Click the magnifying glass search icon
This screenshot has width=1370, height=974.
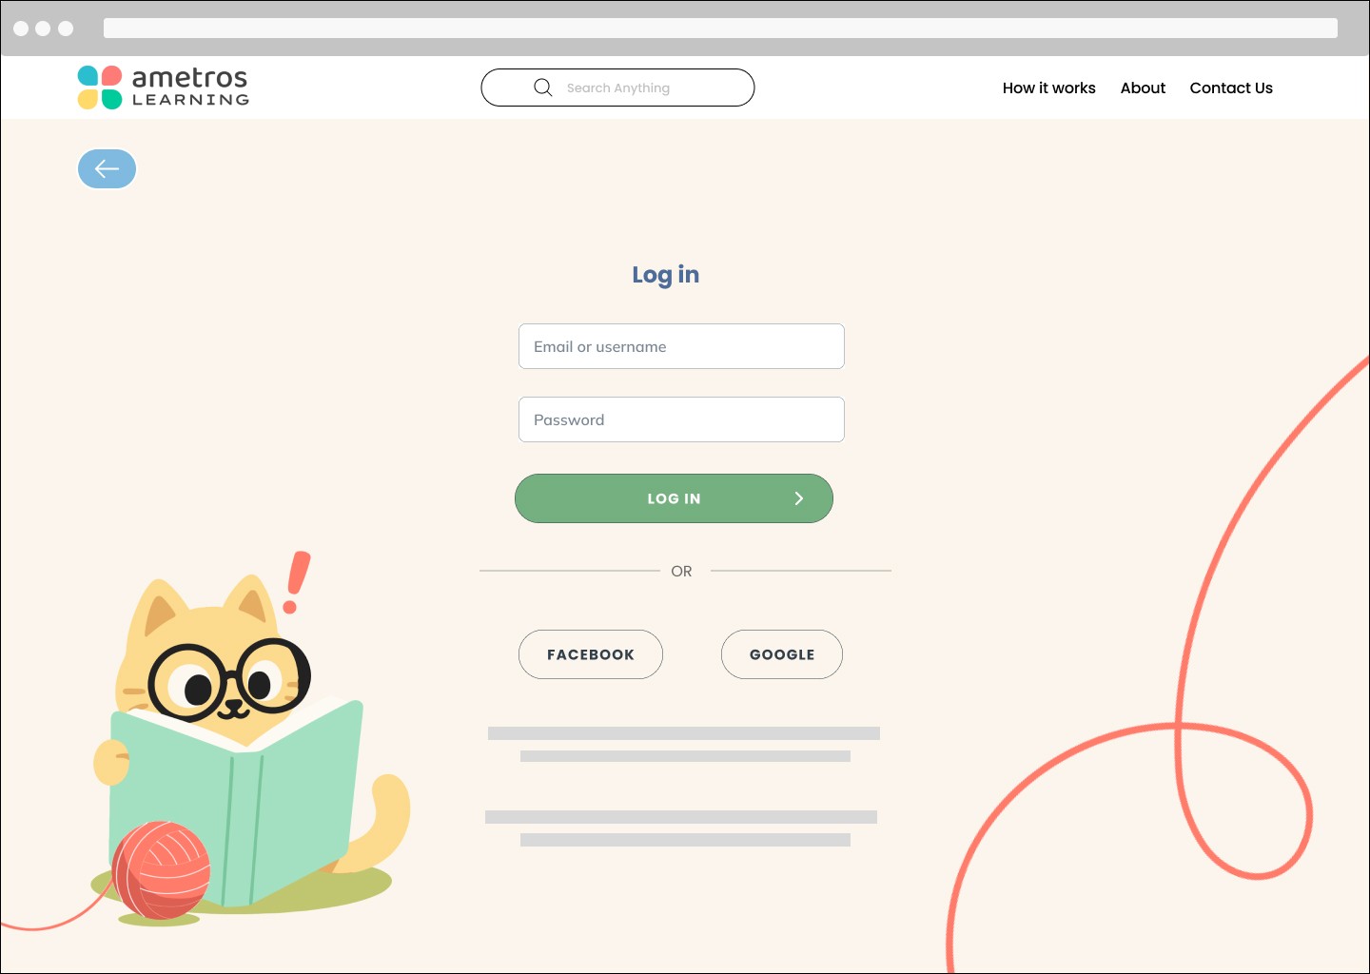pyautogui.click(x=543, y=88)
